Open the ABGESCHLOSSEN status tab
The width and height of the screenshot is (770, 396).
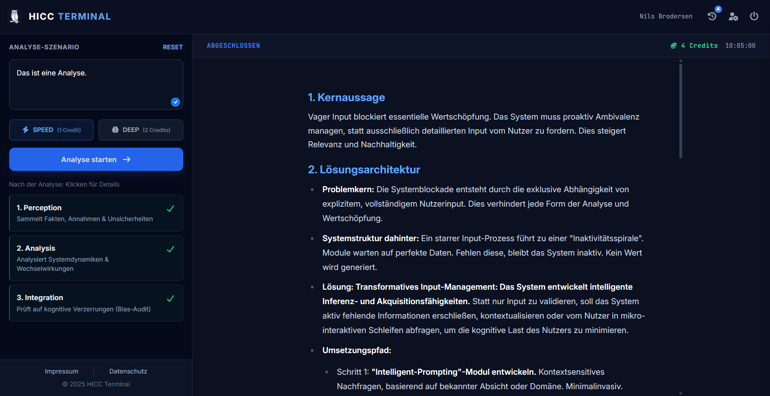pos(233,45)
